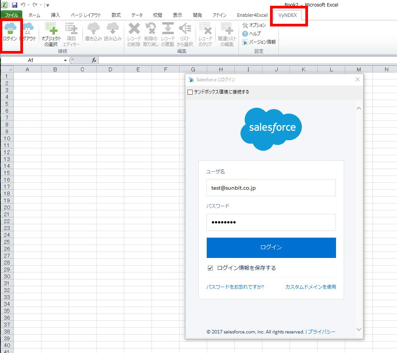Switch to the 表示 tab
The width and height of the screenshot is (397, 353).
click(177, 15)
